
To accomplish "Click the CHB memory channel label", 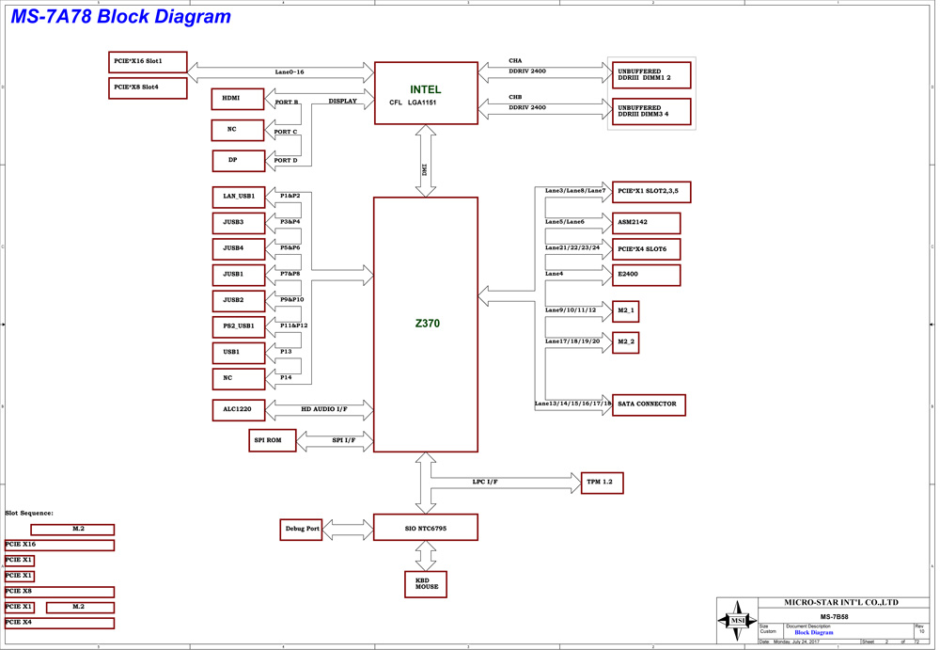I will point(515,97).
